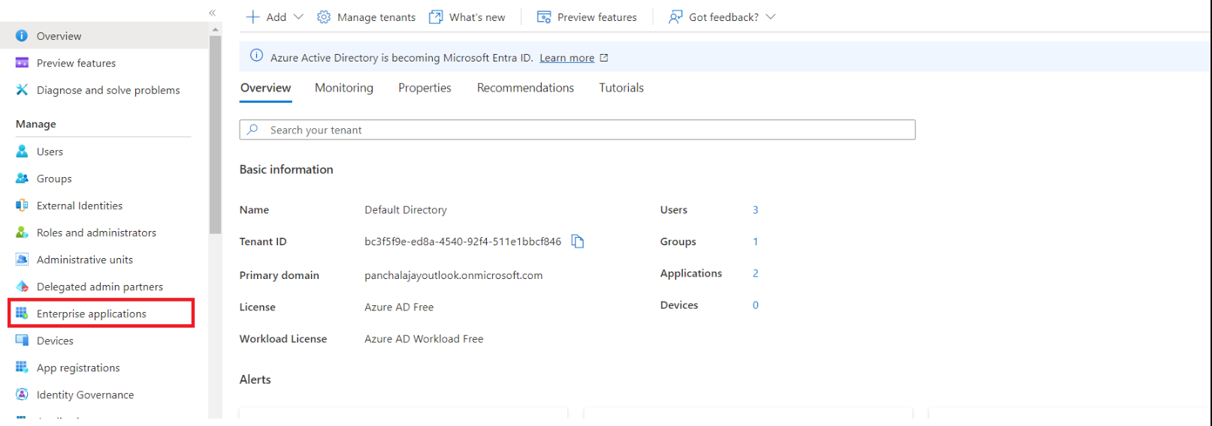Click the Enterprise applications grid icon
This screenshot has height=426, width=1212.
tap(22, 313)
